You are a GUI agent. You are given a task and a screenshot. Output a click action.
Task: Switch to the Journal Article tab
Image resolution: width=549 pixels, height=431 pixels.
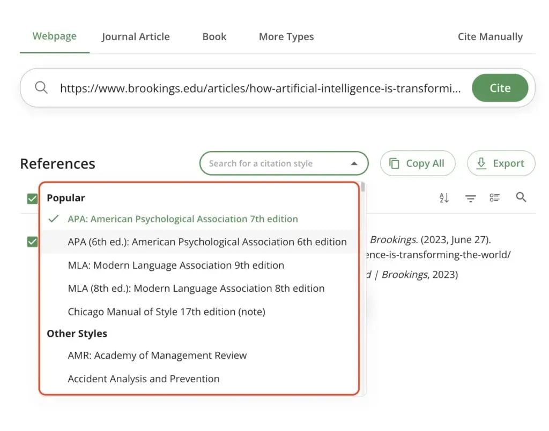(x=136, y=37)
